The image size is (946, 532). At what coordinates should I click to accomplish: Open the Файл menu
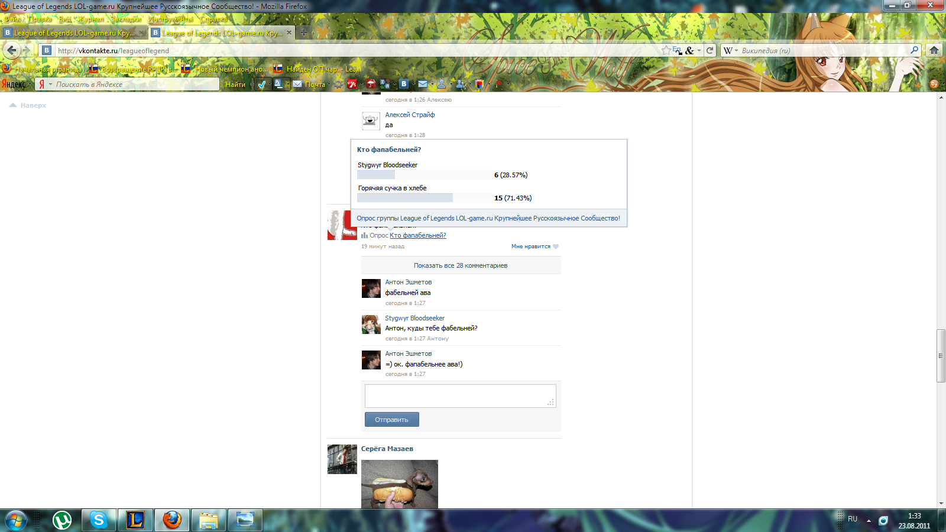pos(11,19)
